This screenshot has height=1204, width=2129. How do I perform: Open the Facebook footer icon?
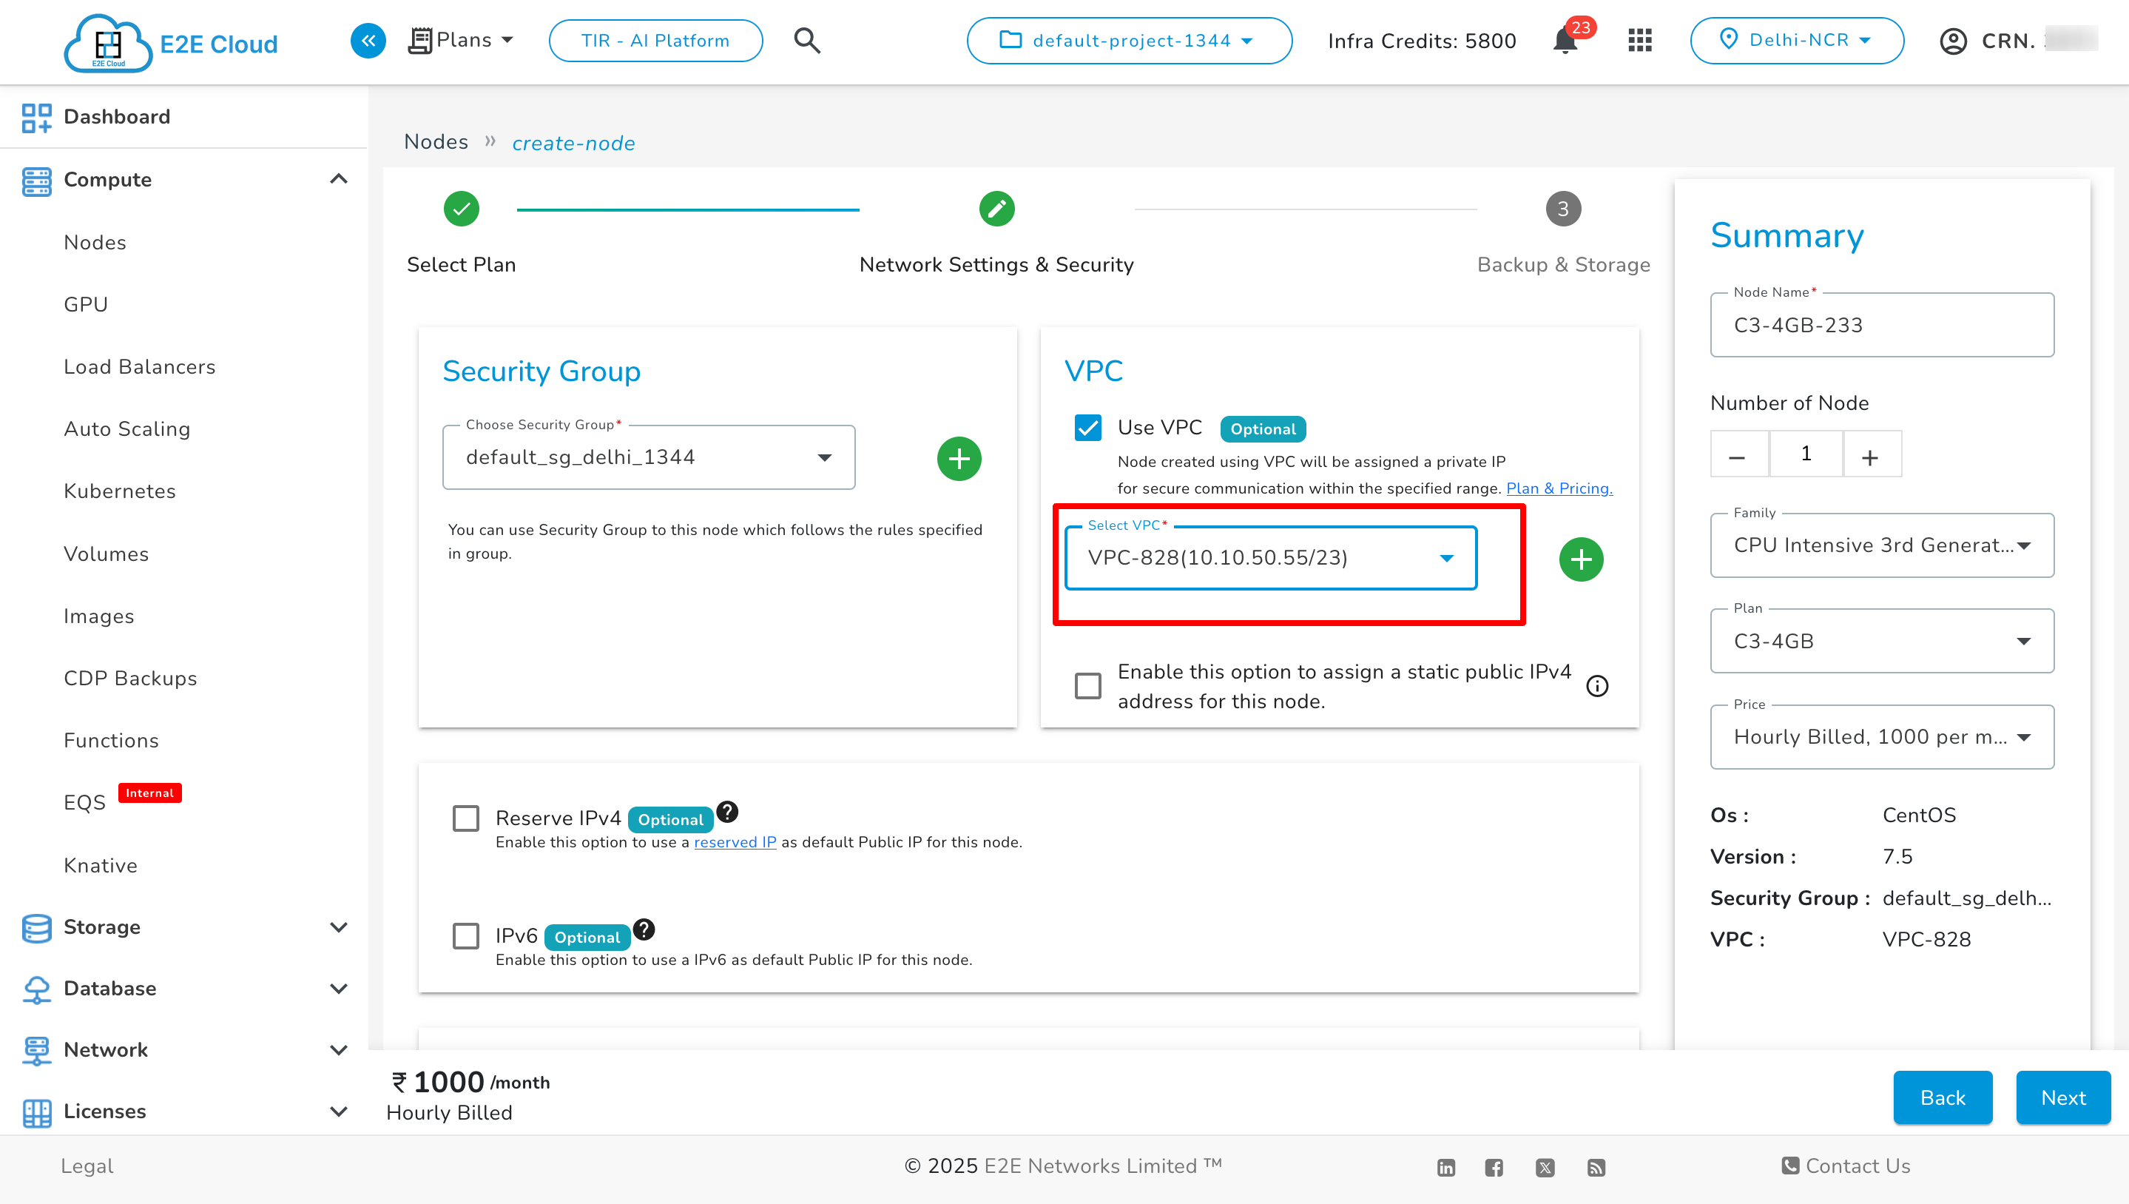[1494, 1167]
